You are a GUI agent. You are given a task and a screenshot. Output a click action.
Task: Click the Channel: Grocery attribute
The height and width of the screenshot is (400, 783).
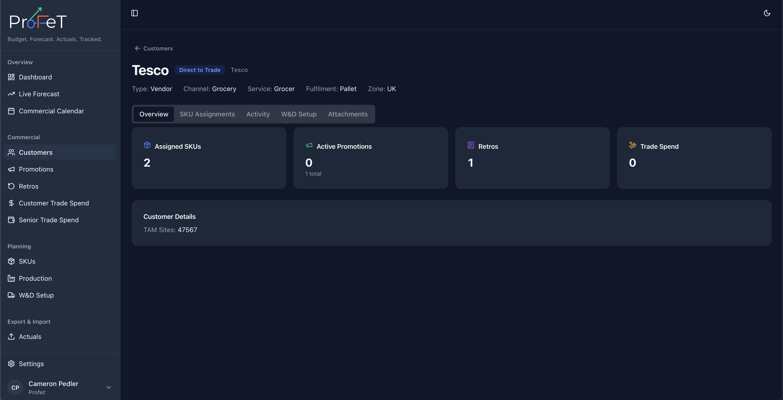[210, 89]
